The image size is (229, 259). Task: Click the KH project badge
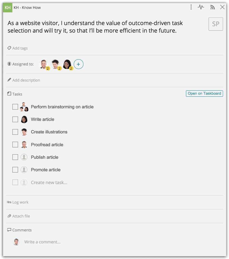[8, 8]
